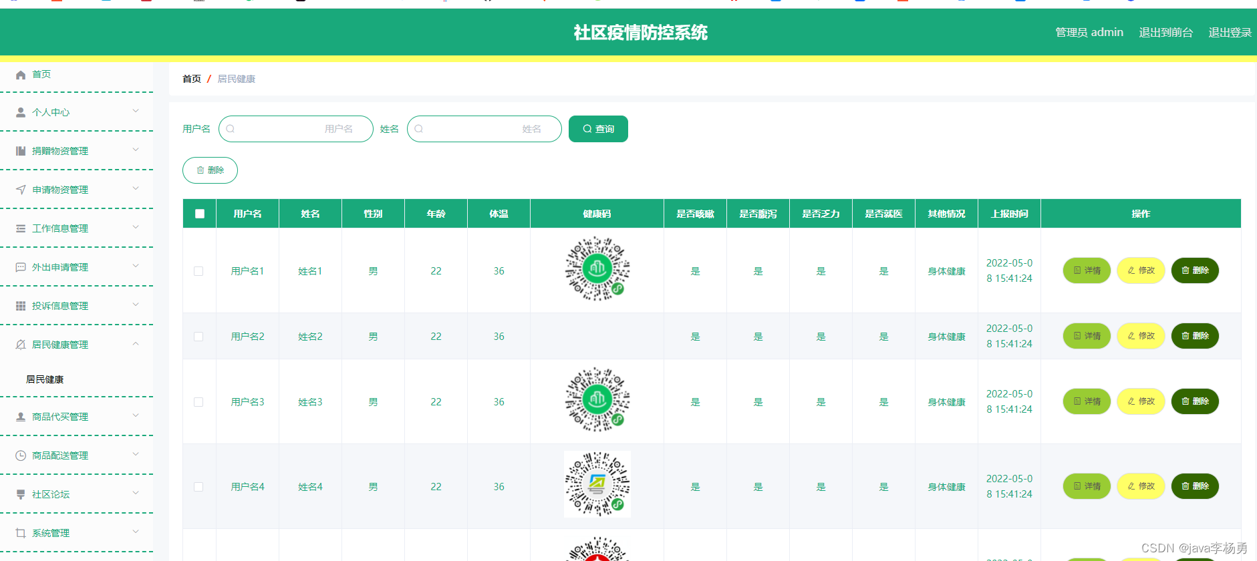Click the trophy icon beside 社区论坛
The width and height of the screenshot is (1257, 561).
tap(21, 494)
